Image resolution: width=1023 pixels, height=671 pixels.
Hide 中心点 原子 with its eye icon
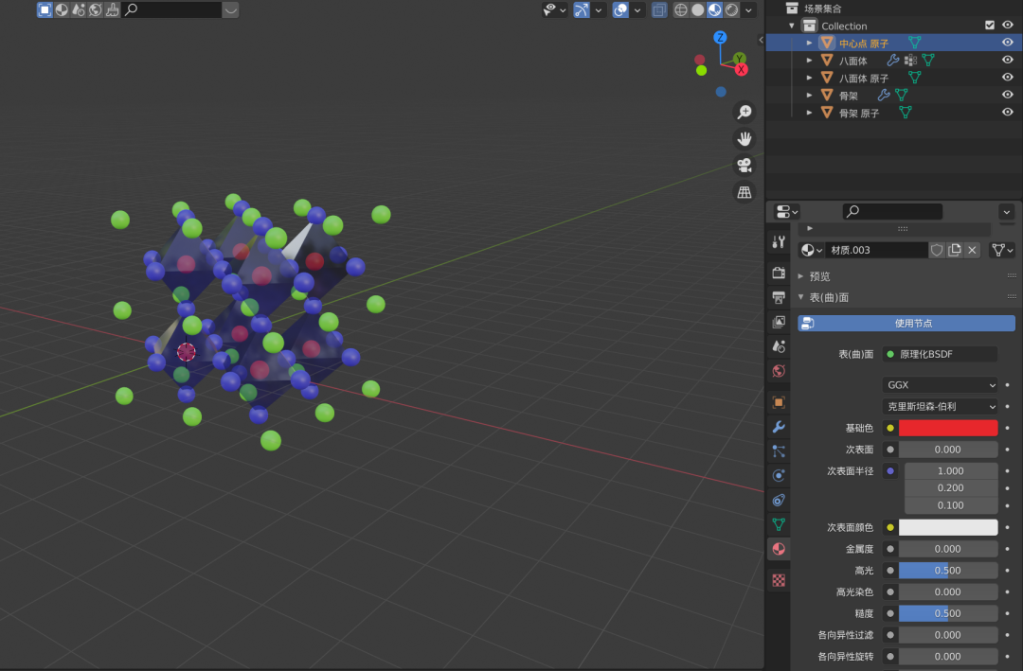tap(1007, 43)
